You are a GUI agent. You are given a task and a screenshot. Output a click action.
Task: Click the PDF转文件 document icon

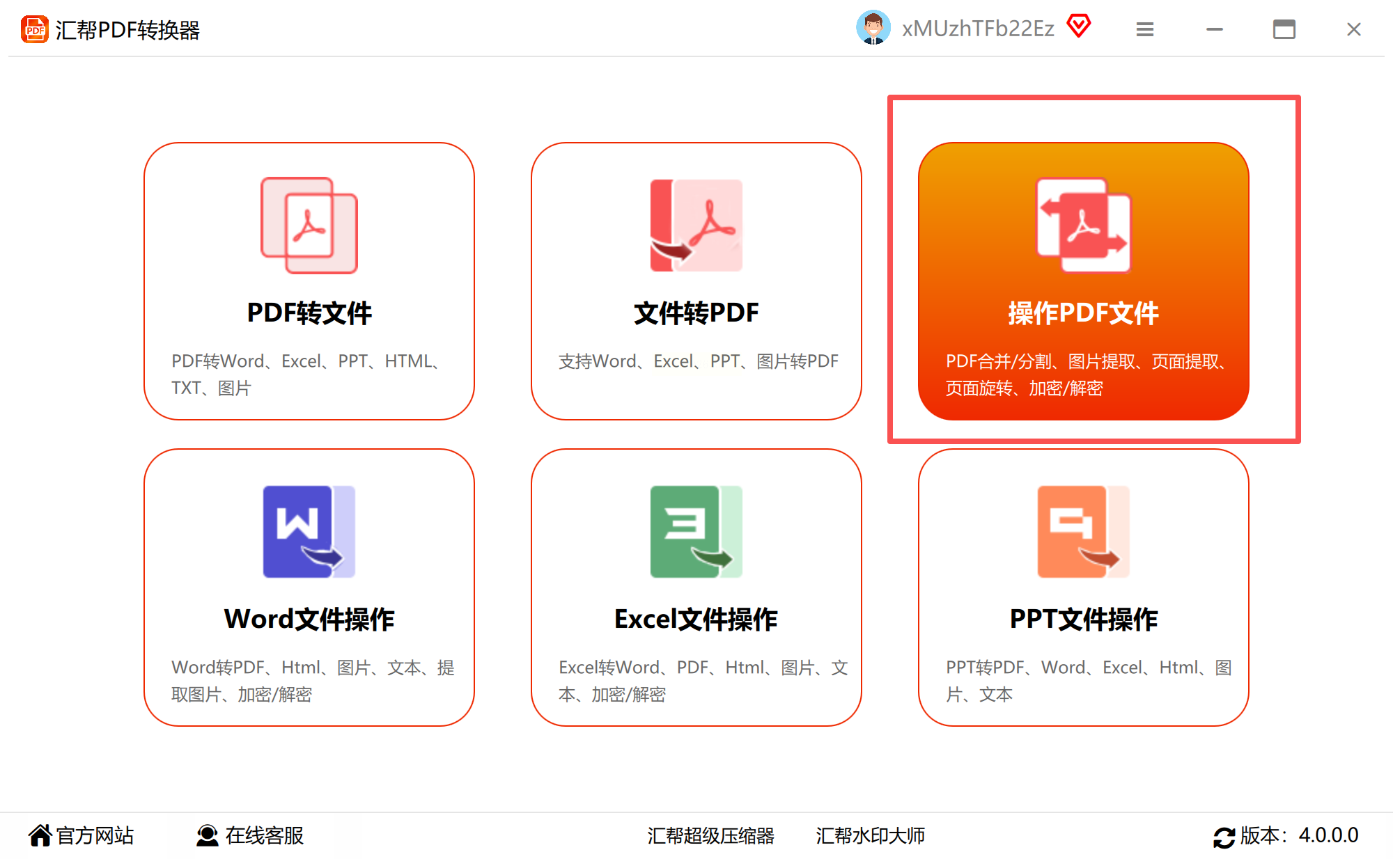pyautogui.click(x=309, y=225)
